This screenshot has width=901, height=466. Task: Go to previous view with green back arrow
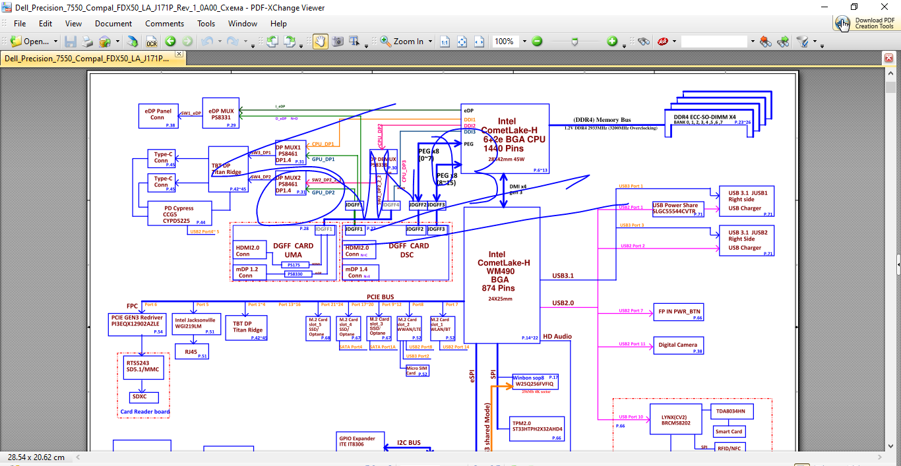coord(170,41)
